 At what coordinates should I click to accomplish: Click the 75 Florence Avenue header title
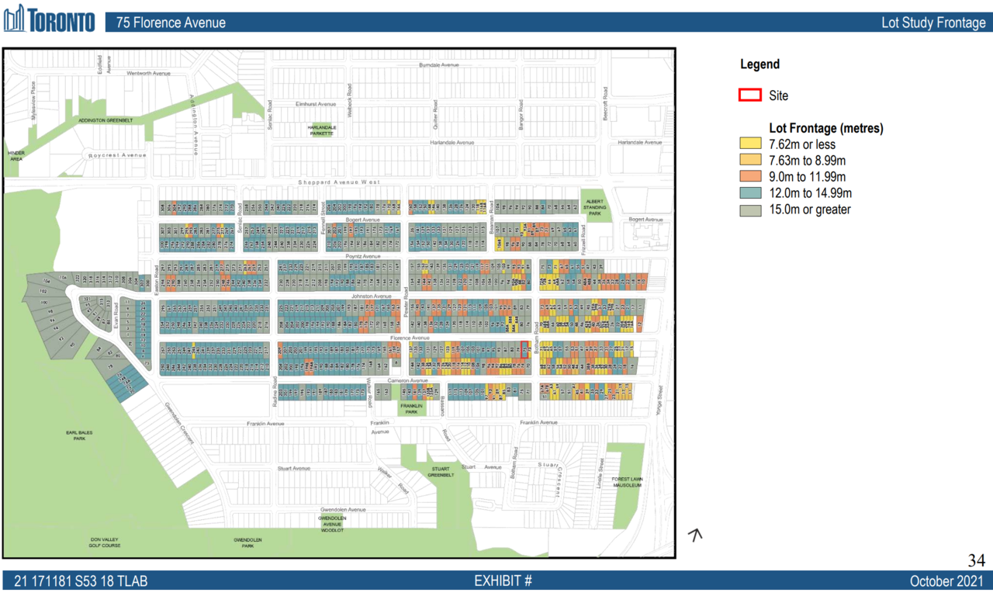pos(171,23)
